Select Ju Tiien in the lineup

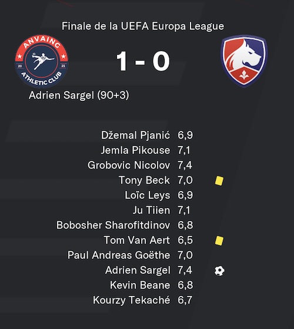(x=151, y=210)
